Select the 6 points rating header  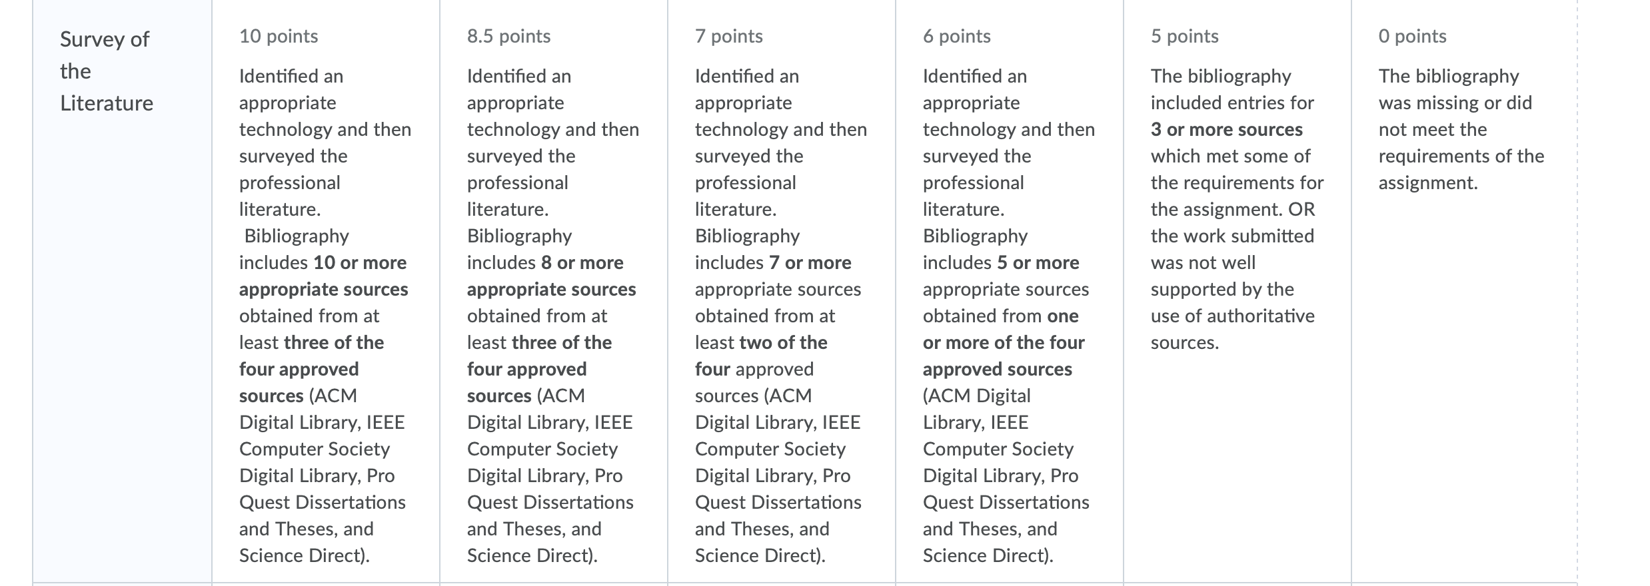956,36
